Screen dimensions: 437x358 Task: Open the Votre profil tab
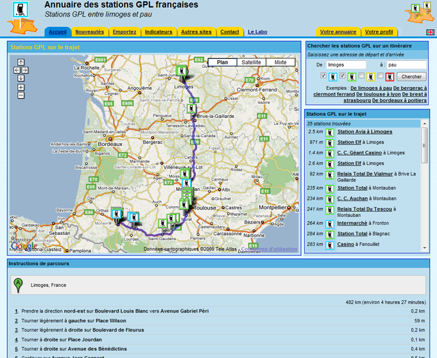tap(379, 32)
